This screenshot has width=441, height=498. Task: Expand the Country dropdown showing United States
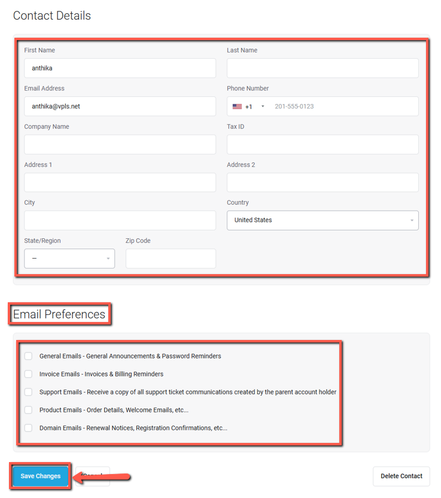pos(323,220)
